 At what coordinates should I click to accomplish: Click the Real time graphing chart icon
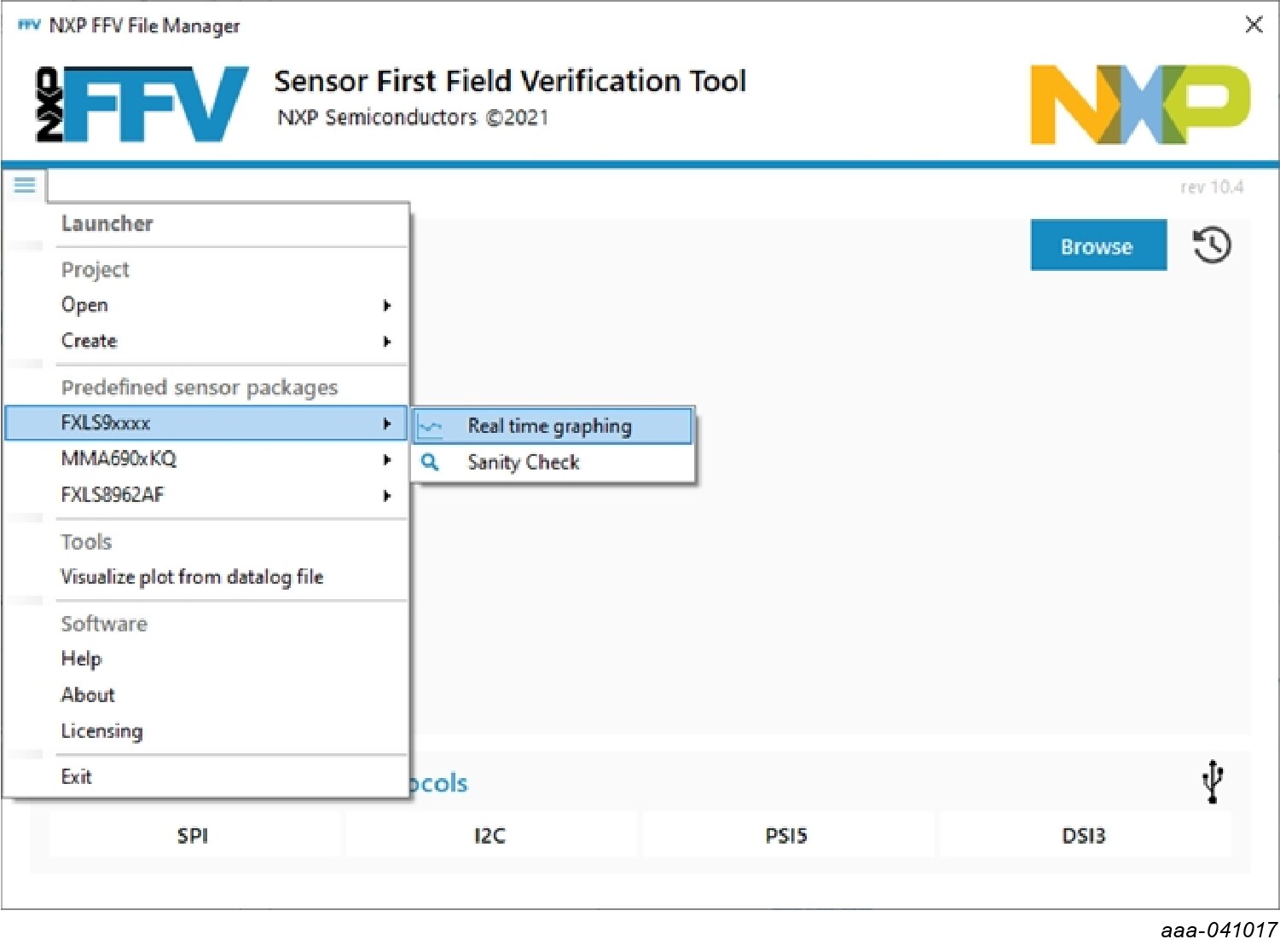431,426
